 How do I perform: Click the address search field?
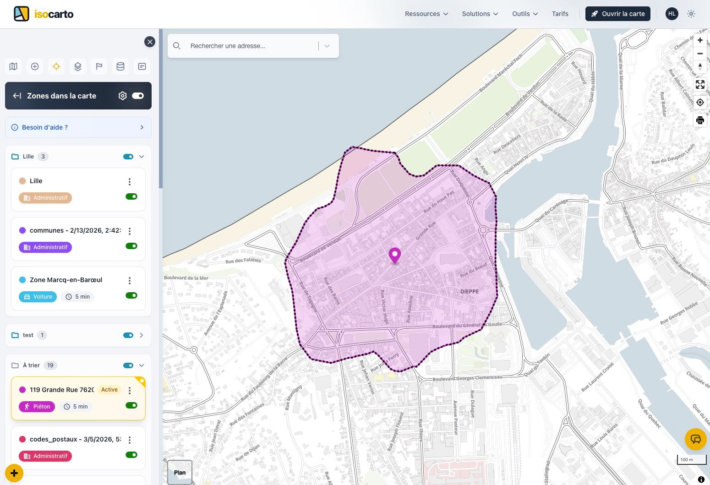[x=250, y=46]
